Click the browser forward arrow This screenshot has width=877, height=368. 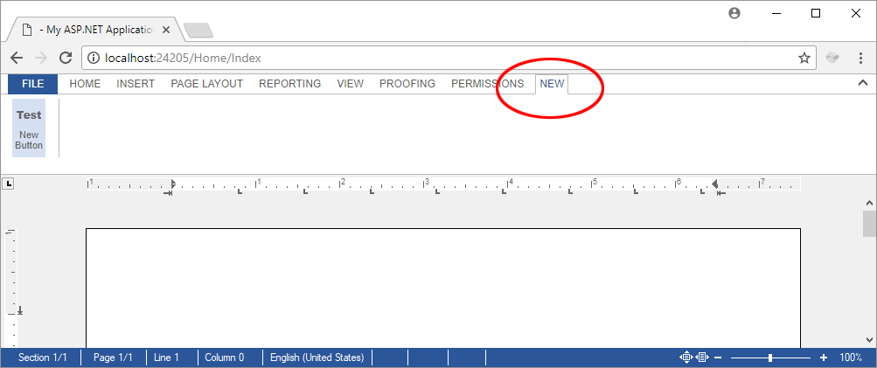point(41,58)
